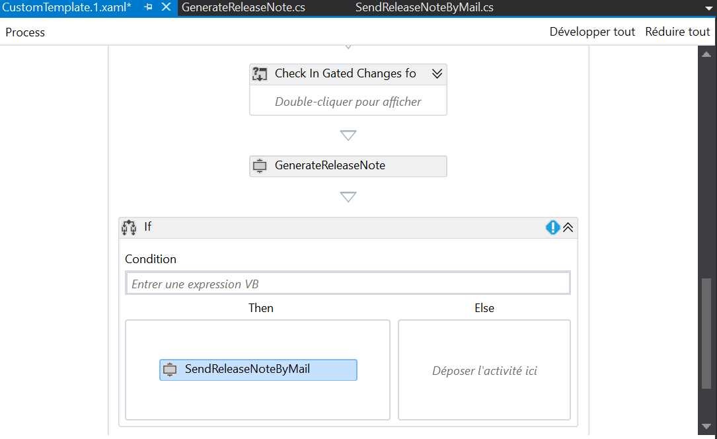This screenshot has width=717, height=439.
Task: Switch to the GenerateReleaseNote.cs tab
Action: coord(243,8)
